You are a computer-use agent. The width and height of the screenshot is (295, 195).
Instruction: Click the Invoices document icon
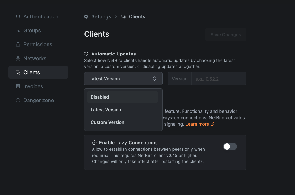[x=18, y=86]
